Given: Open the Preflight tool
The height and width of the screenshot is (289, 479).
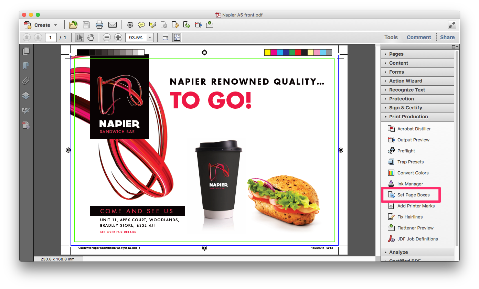Looking at the screenshot, I should 406,151.
